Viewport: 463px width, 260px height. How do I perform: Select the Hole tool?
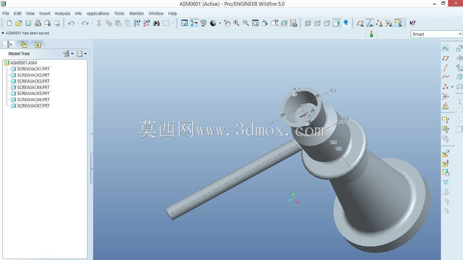coord(445,182)
